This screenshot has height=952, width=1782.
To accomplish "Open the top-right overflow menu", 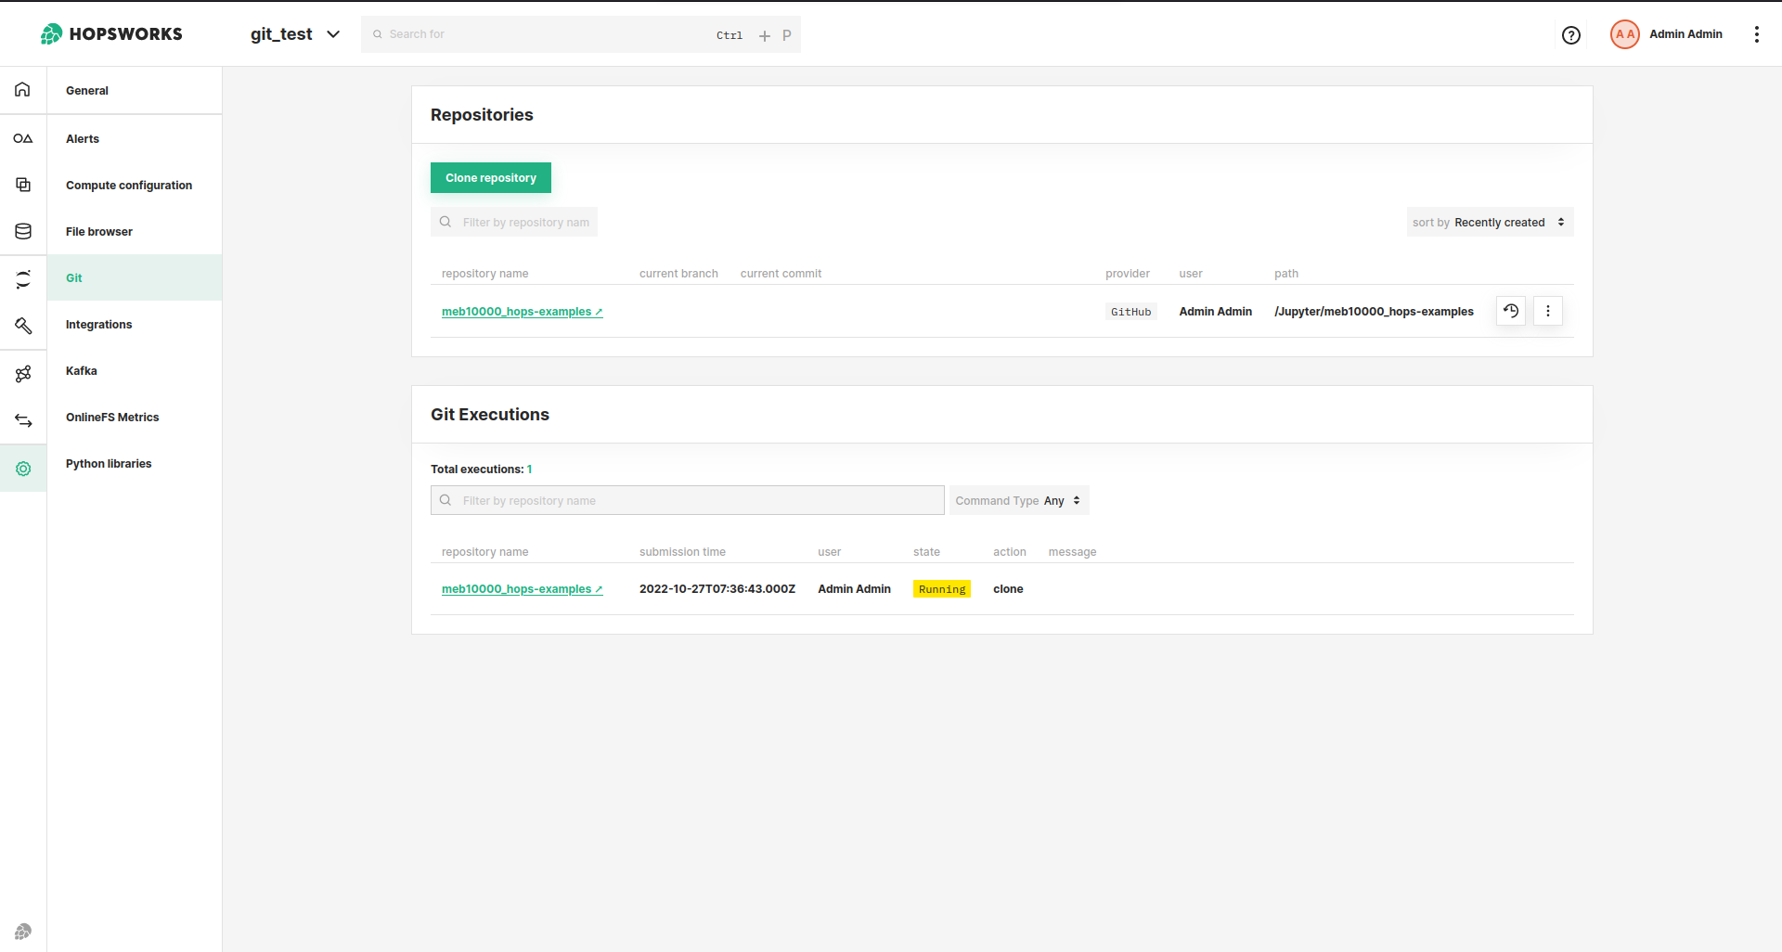I will pos(1756,34).
